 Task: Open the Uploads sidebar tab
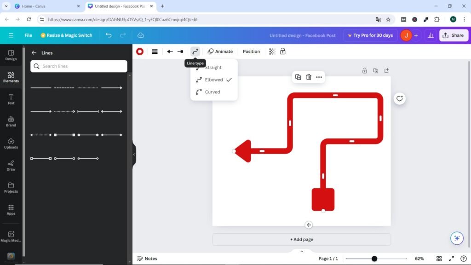11,143
